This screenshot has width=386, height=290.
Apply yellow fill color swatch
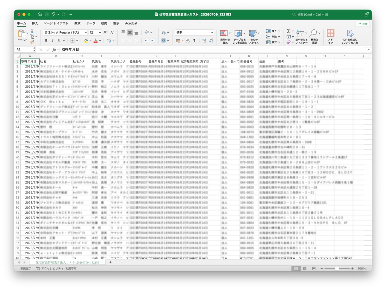[x=86, y=41]
